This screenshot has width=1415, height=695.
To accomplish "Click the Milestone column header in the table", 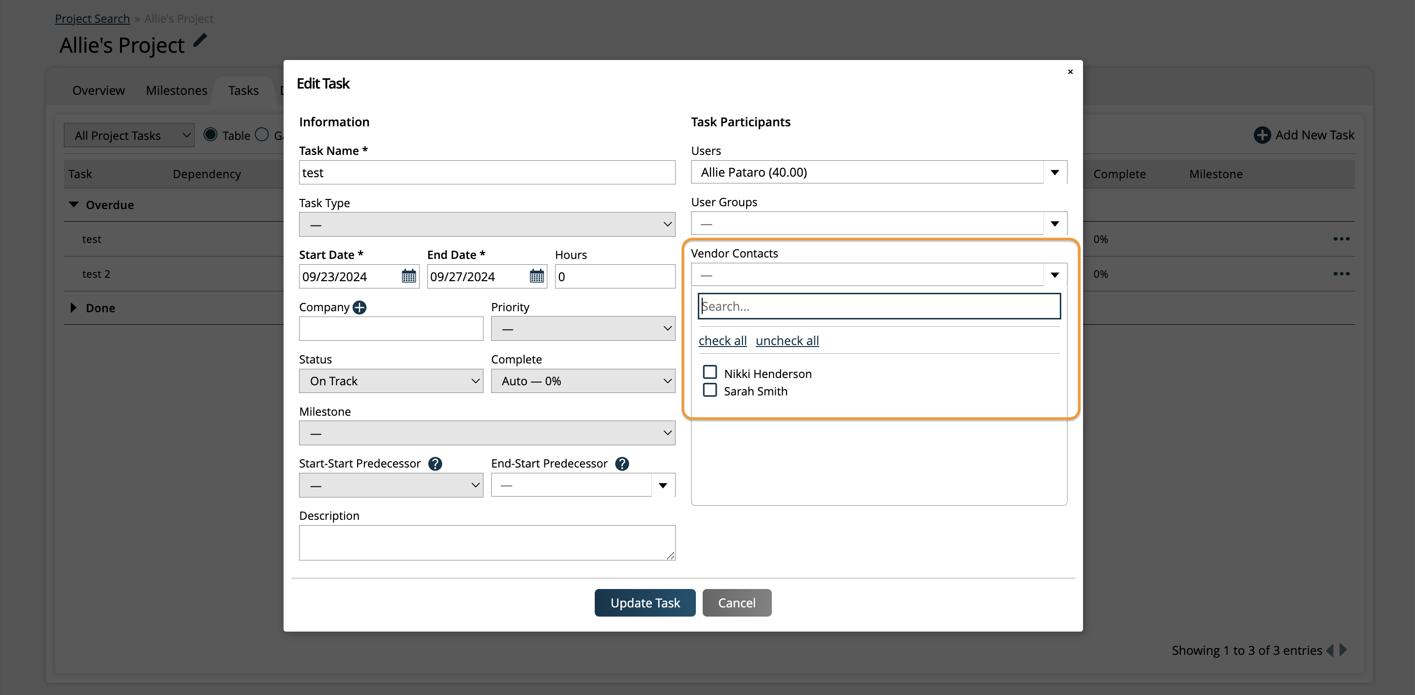I will click(x=1216, y=174).
